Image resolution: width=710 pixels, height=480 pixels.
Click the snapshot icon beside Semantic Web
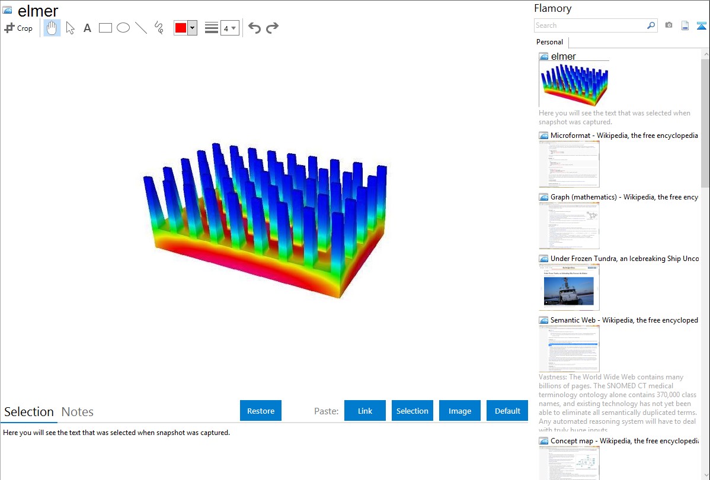click(544, 320)
